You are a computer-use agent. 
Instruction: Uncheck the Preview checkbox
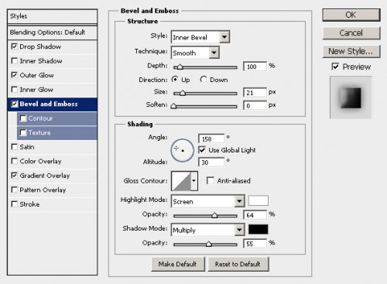point(335,67)
